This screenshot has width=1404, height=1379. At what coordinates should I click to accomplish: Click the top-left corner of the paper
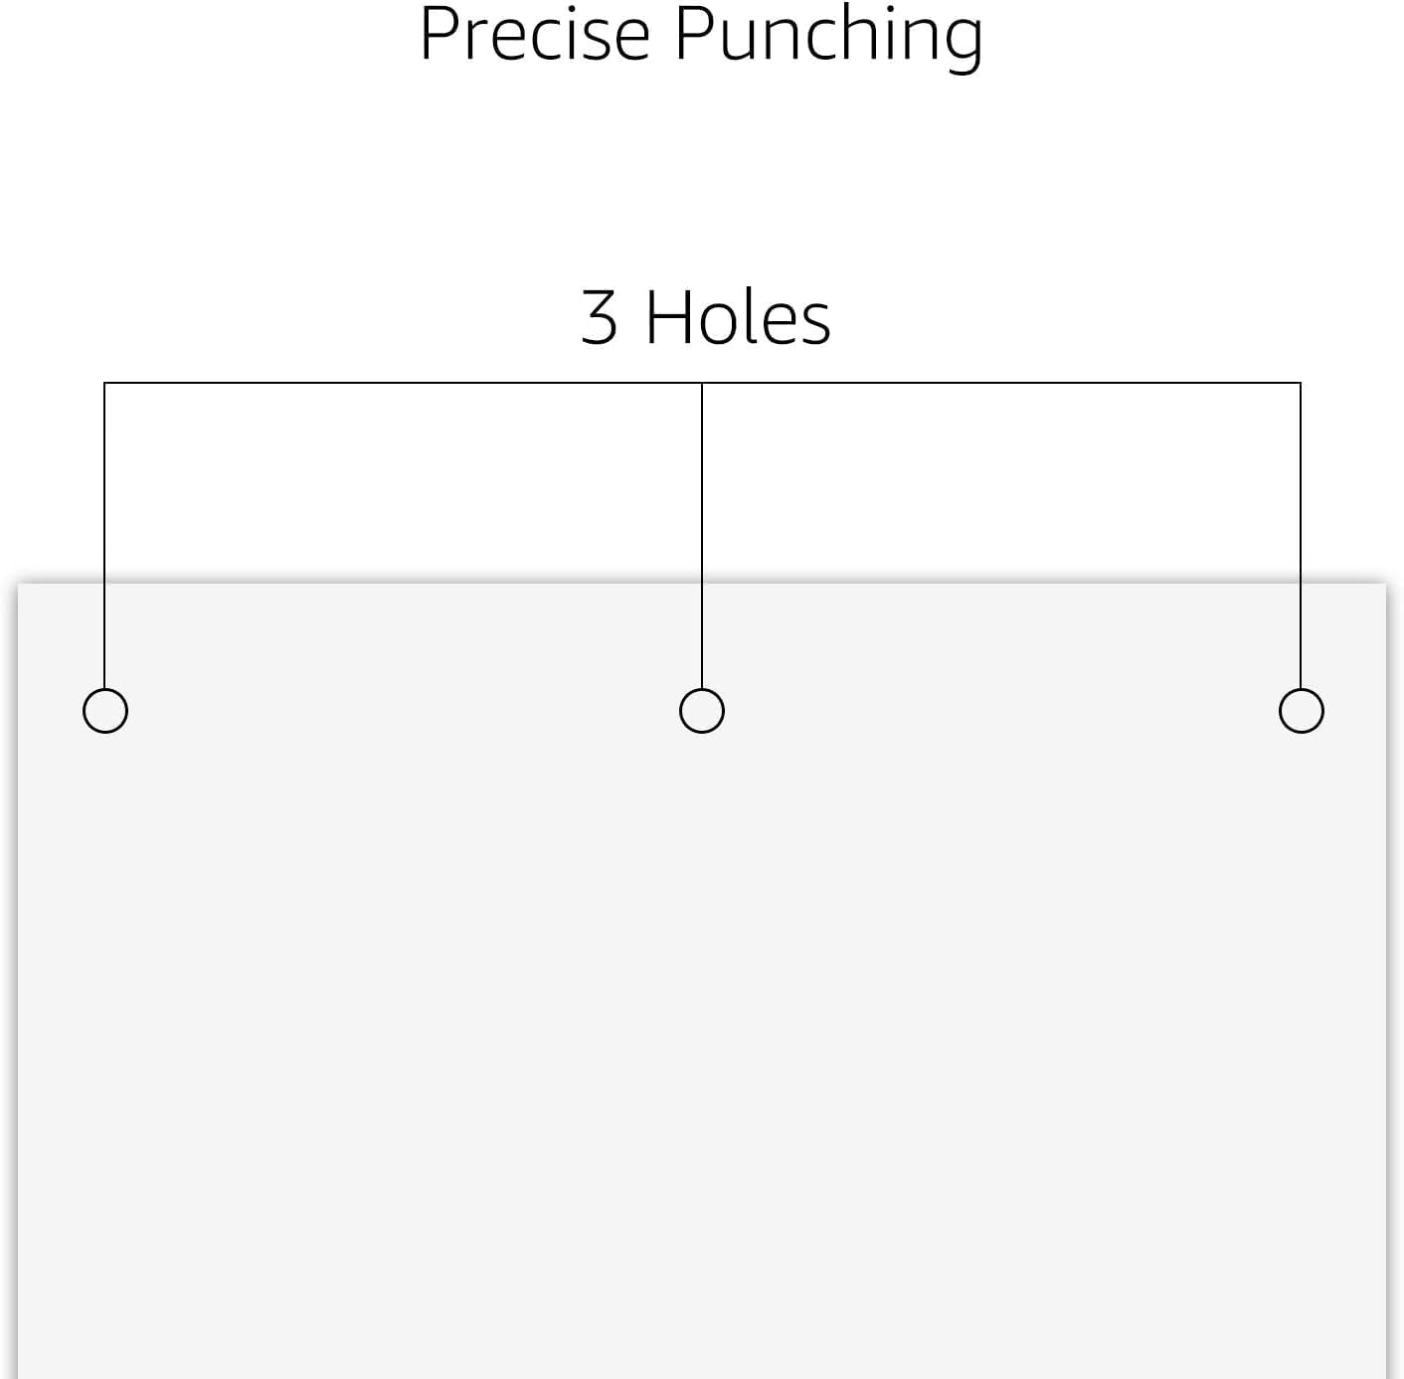(x=20, y=586)
